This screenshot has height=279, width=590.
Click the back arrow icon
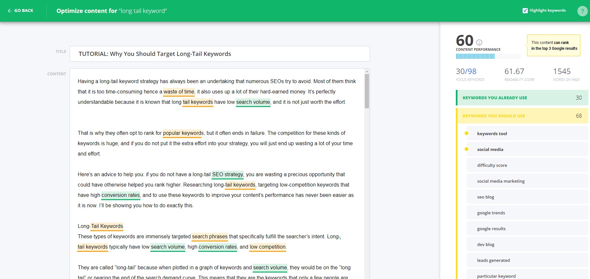coord(10,11)
